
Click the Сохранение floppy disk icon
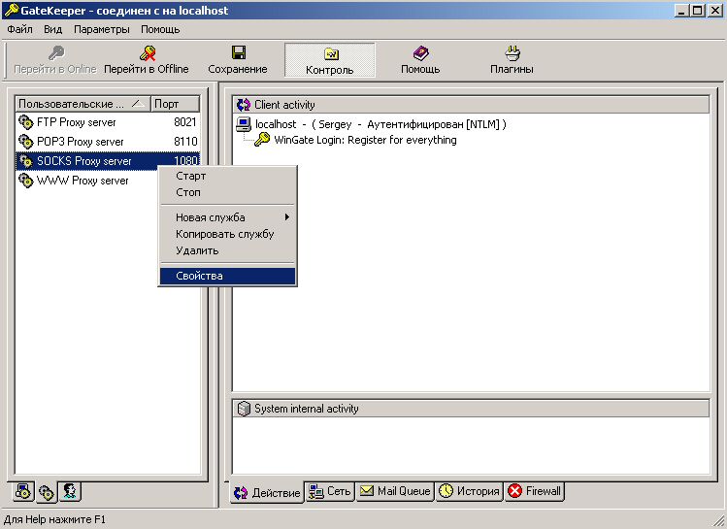[x=239, y=52]
